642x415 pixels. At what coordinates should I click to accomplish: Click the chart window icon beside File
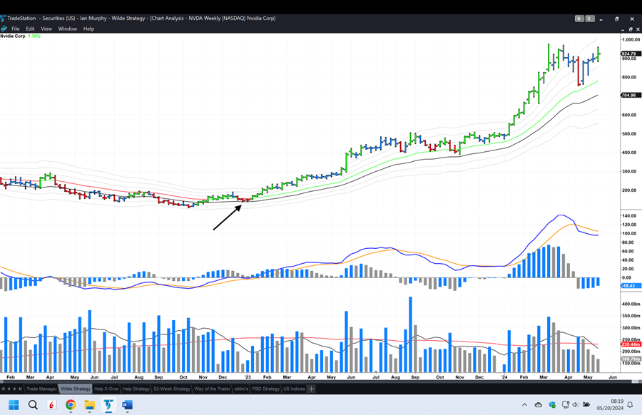pyautogui.click(x=4, y=29)
